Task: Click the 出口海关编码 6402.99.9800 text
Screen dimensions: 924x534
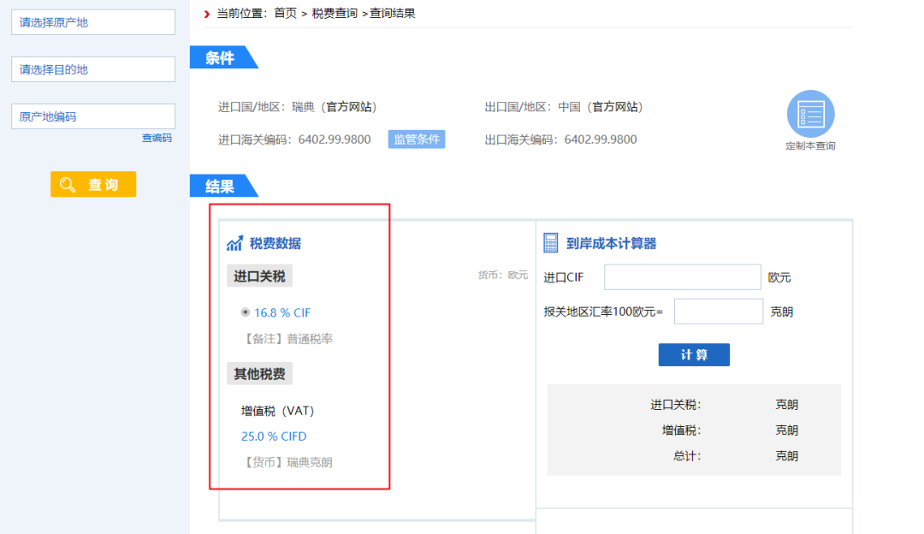Action: pyautogui.click(x=560, y=139)
